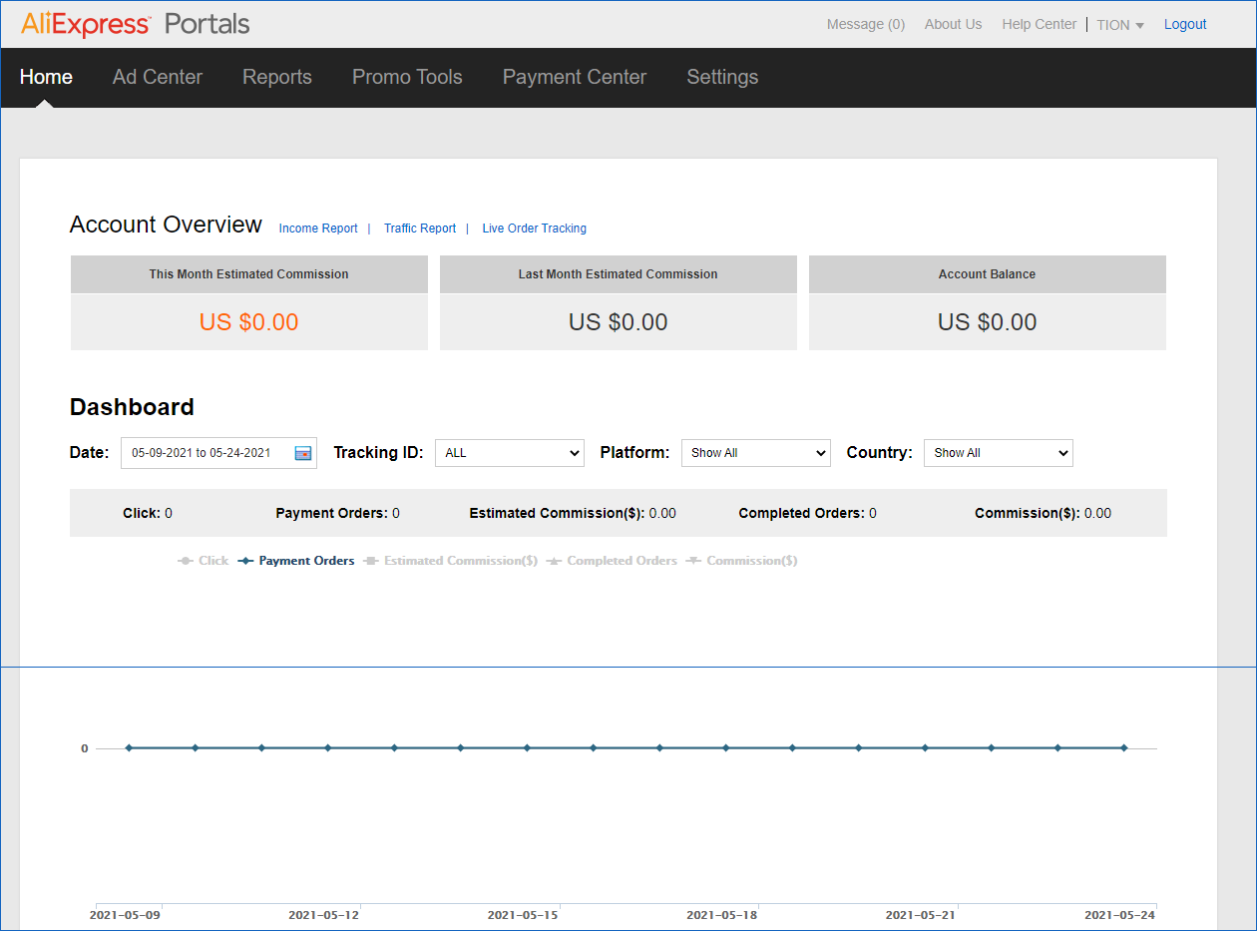Click the 2021-05-18 axis date label
1257x931 pixels.
pyautogui.click(x=722, y=915)
